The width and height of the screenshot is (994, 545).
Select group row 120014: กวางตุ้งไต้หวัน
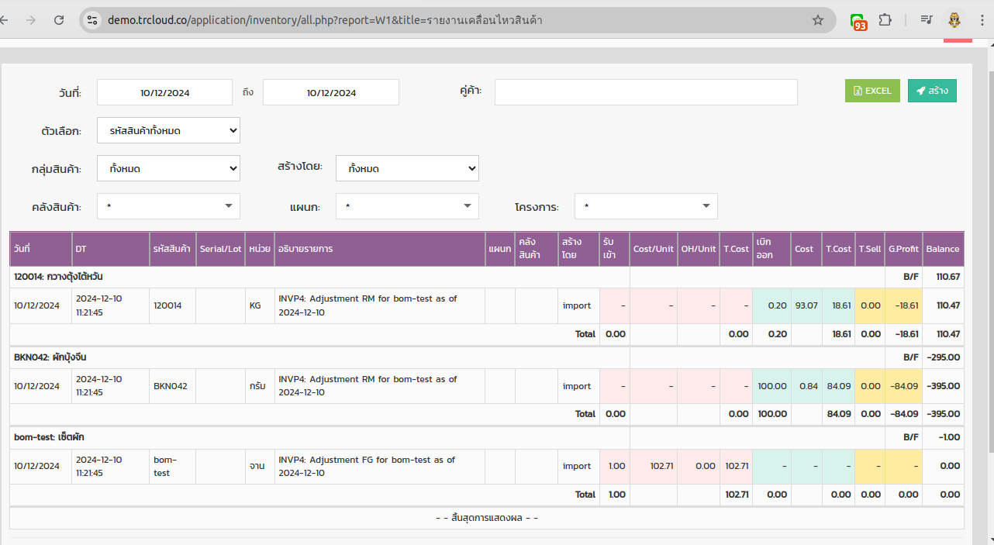[x=319, y=277]
